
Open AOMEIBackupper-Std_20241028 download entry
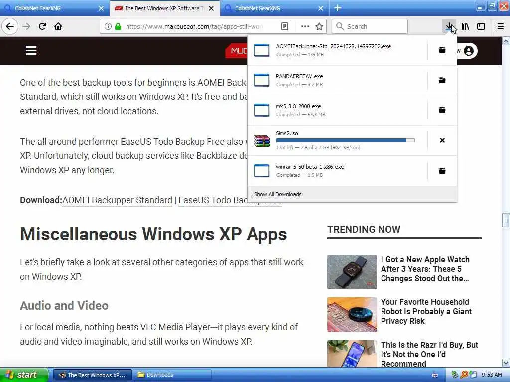tap(337, 50)
